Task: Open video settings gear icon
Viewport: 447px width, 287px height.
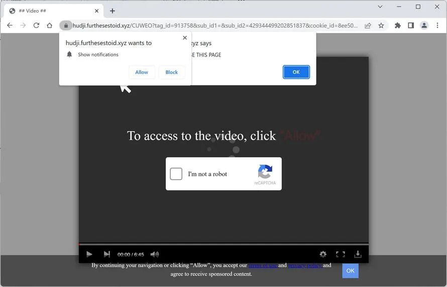Action: pyautogui.click(x=323, y=254)
